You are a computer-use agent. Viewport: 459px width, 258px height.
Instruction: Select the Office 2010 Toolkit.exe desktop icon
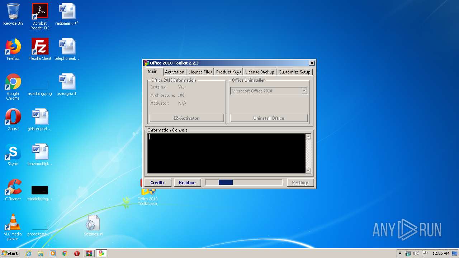pos(147,196)
